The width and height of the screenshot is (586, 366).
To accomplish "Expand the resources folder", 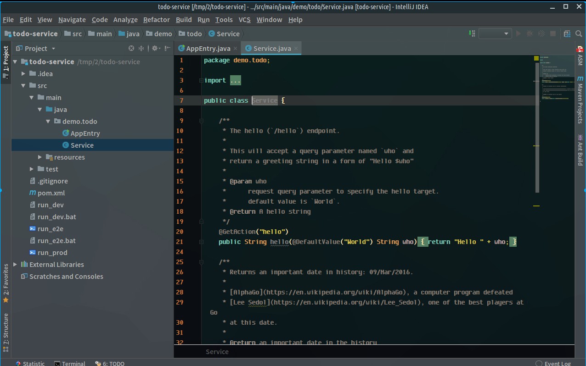I will [39, 157].
